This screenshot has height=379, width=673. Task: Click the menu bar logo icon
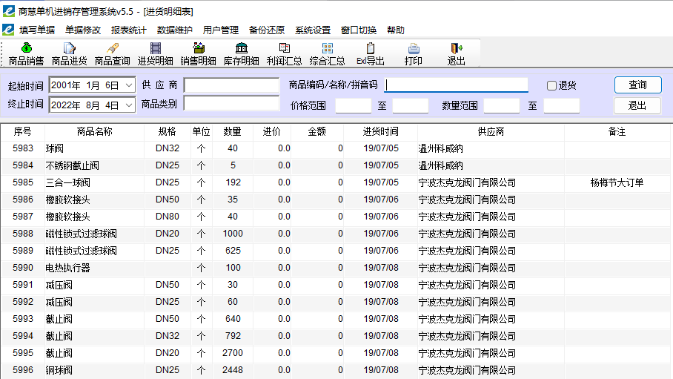tap(8, 30)
